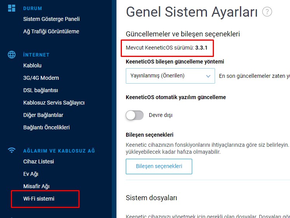Screen dimensions: 290x218
Task: Expand dropdown using its chevron arrow
Action: pos(208,76)
